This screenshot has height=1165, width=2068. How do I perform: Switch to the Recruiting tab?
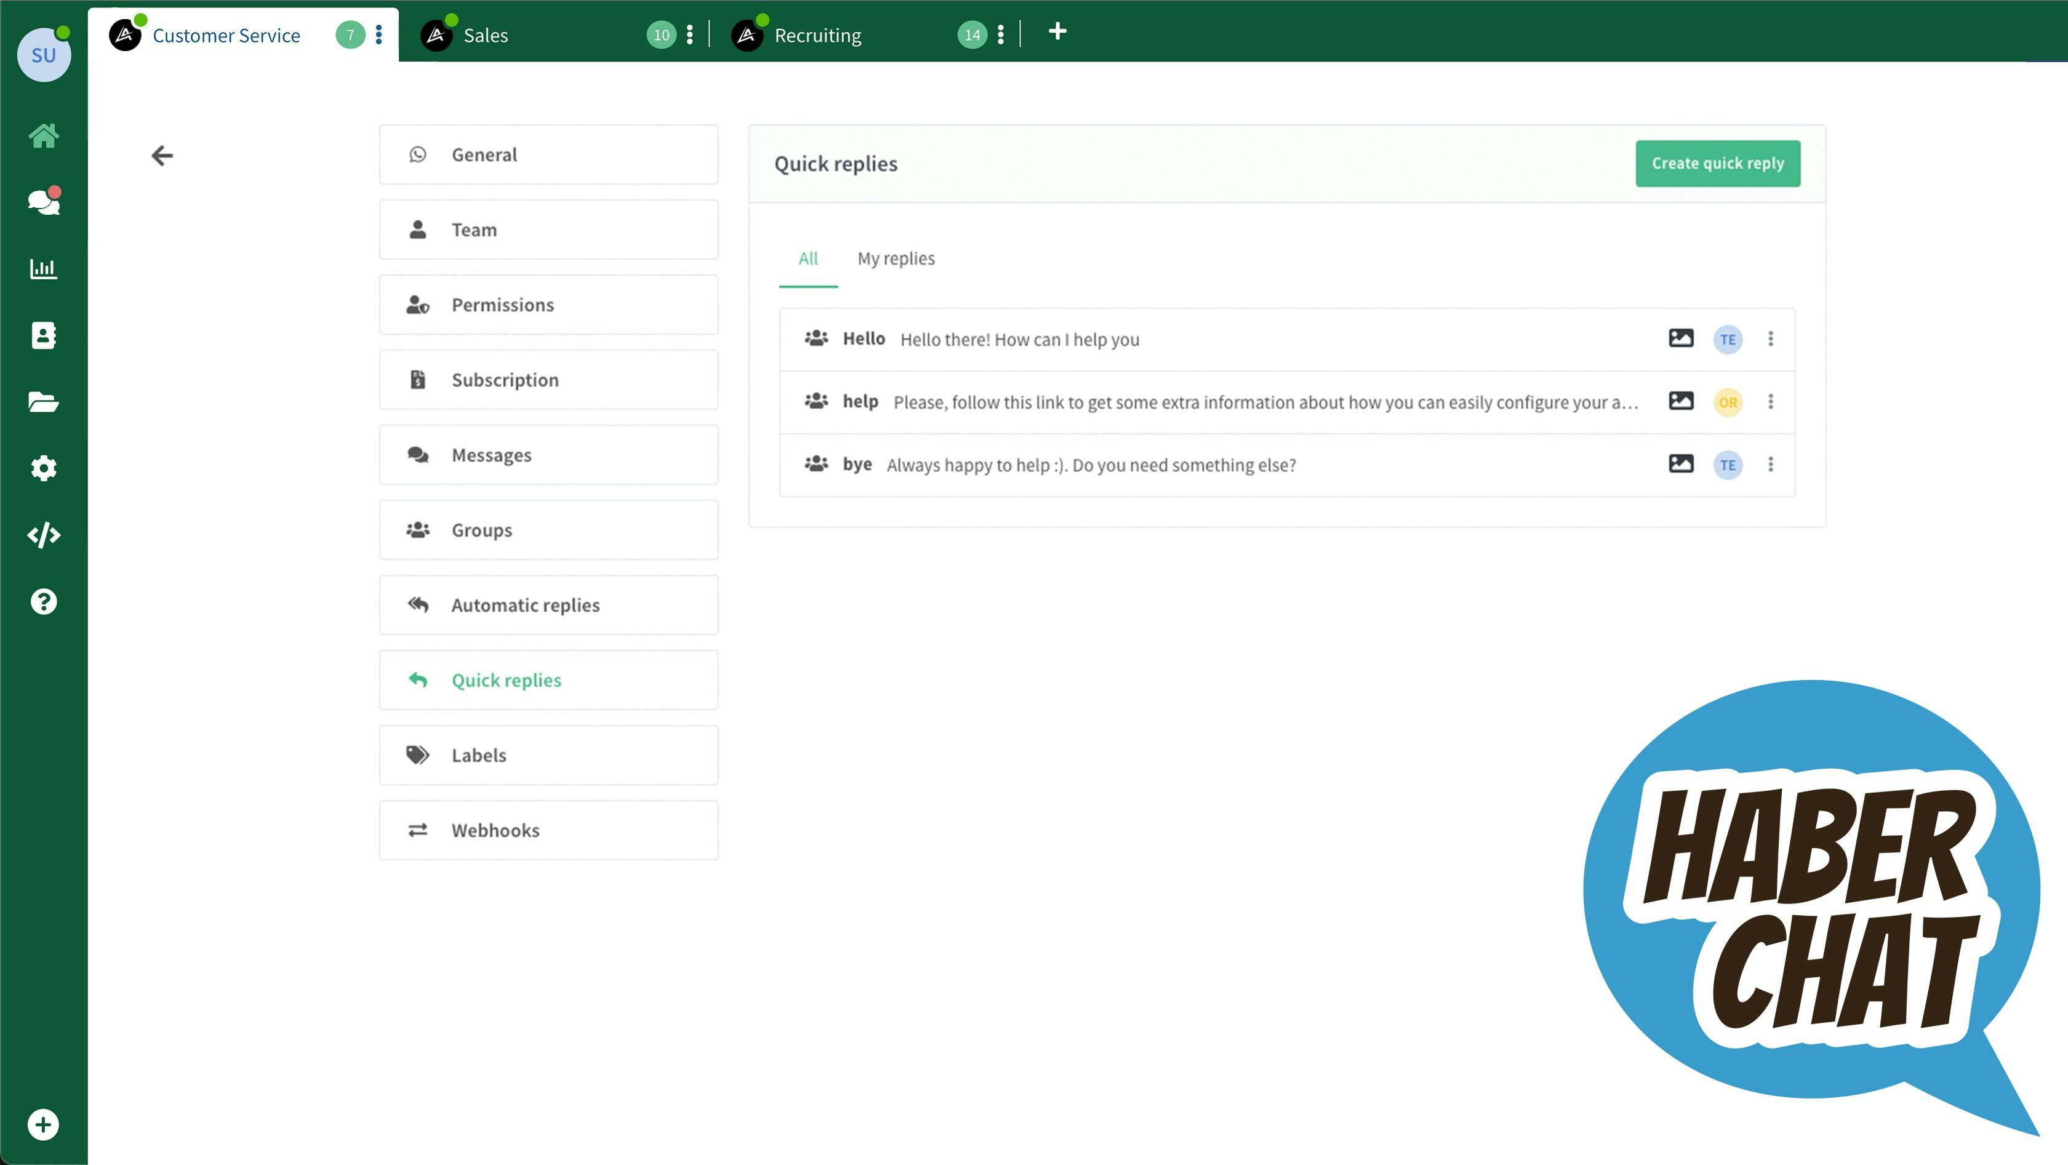pyautogui.click(x=817, y=35)
